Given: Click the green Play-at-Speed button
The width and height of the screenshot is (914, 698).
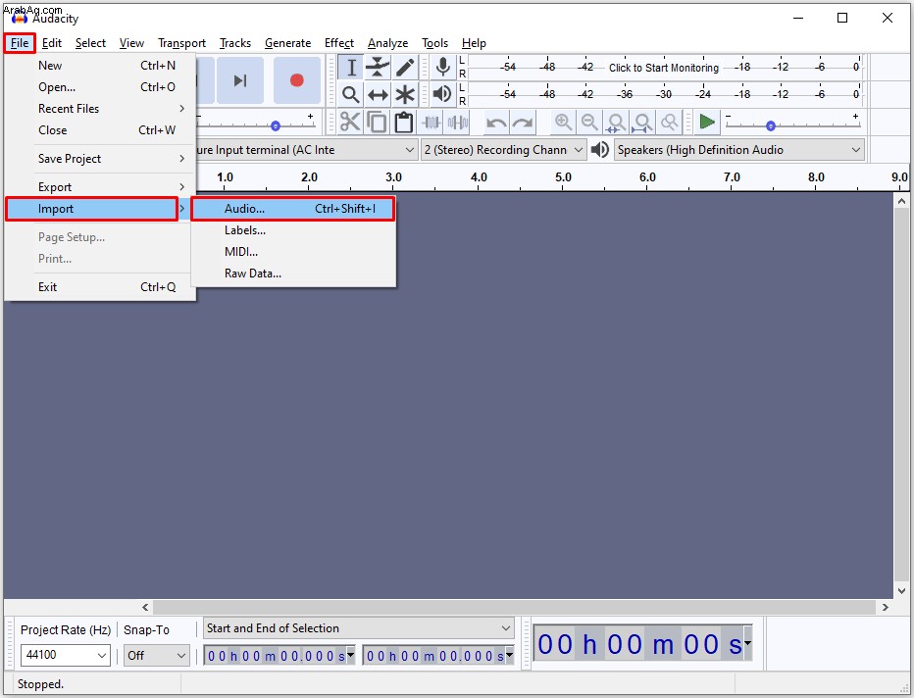Looking at the screenshot, I should pos(707,123).
